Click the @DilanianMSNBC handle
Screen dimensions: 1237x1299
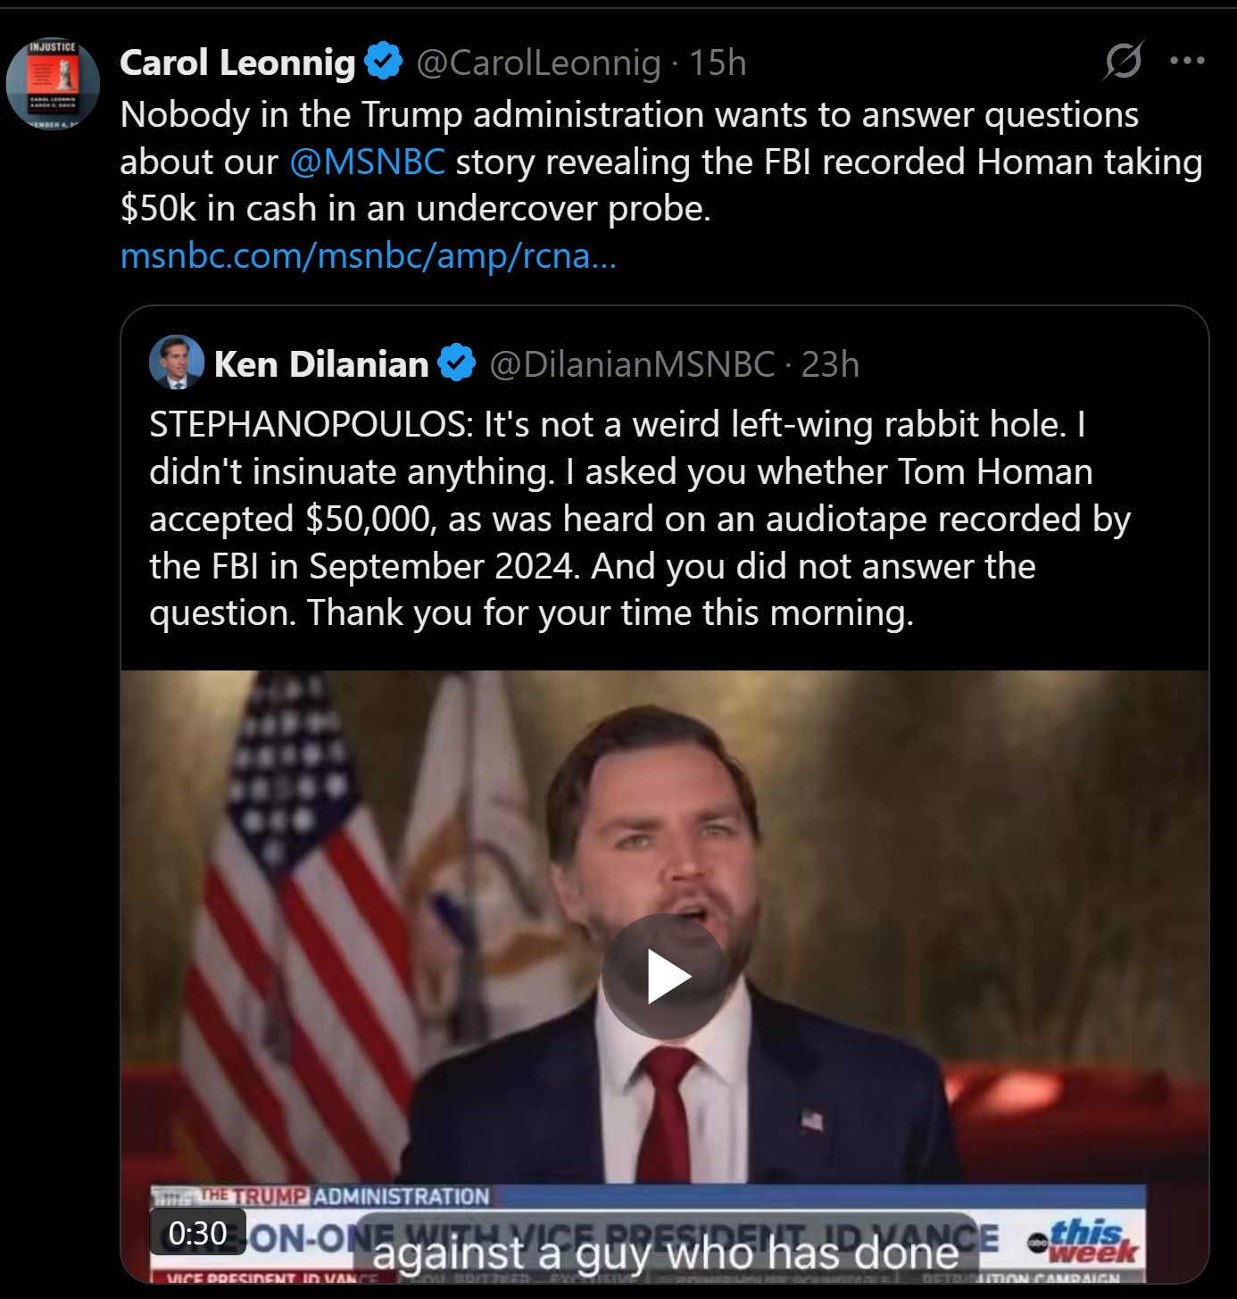click(632, 364)
